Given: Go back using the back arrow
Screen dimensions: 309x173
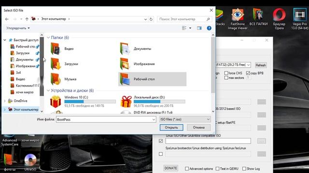Looking at the screenshot, I should 7,19.
